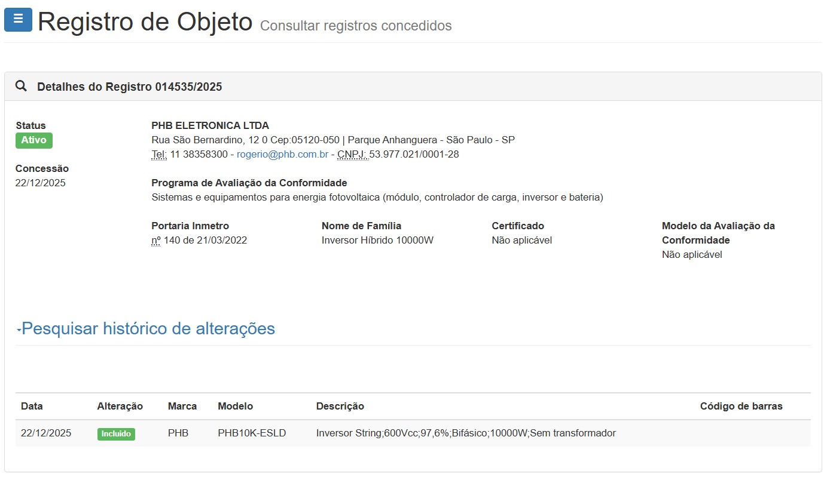824x477 pixels.
Task: Click the PHB ELETRONICA LTDA company name
Action: [210, 126]
